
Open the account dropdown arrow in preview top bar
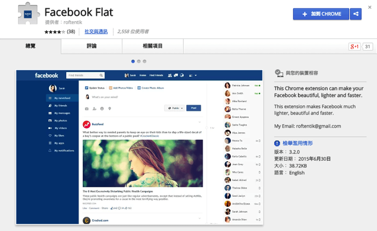(x=196, y=76)
